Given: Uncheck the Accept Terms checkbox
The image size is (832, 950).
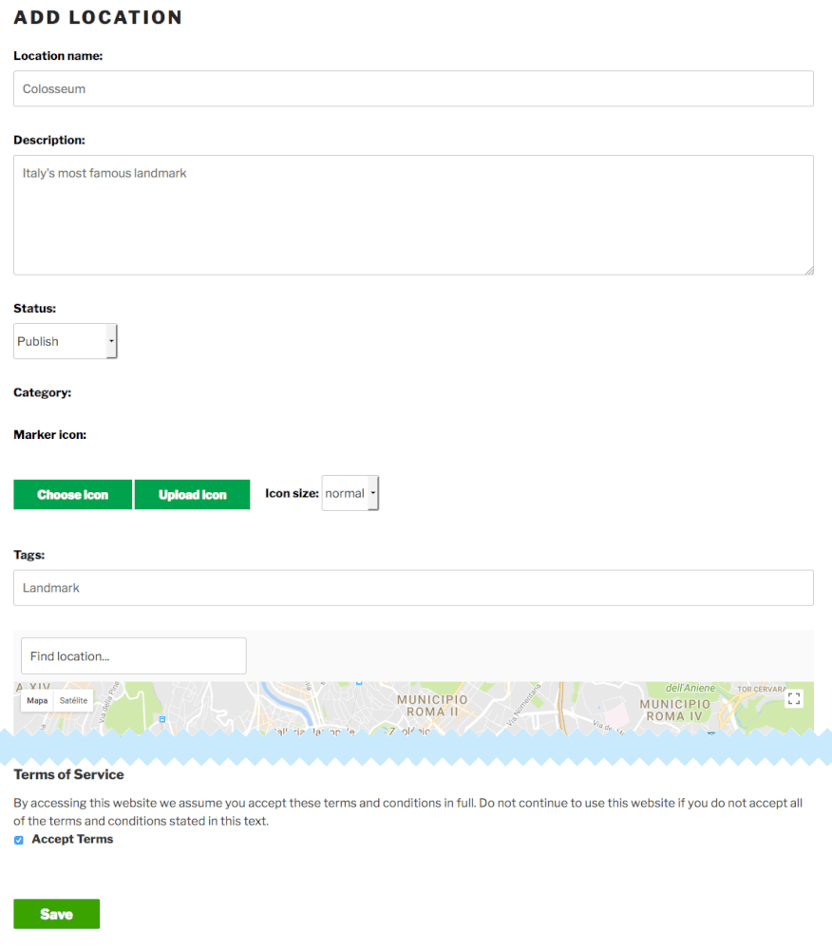Looking at the screenshot, I should (19, 840).
